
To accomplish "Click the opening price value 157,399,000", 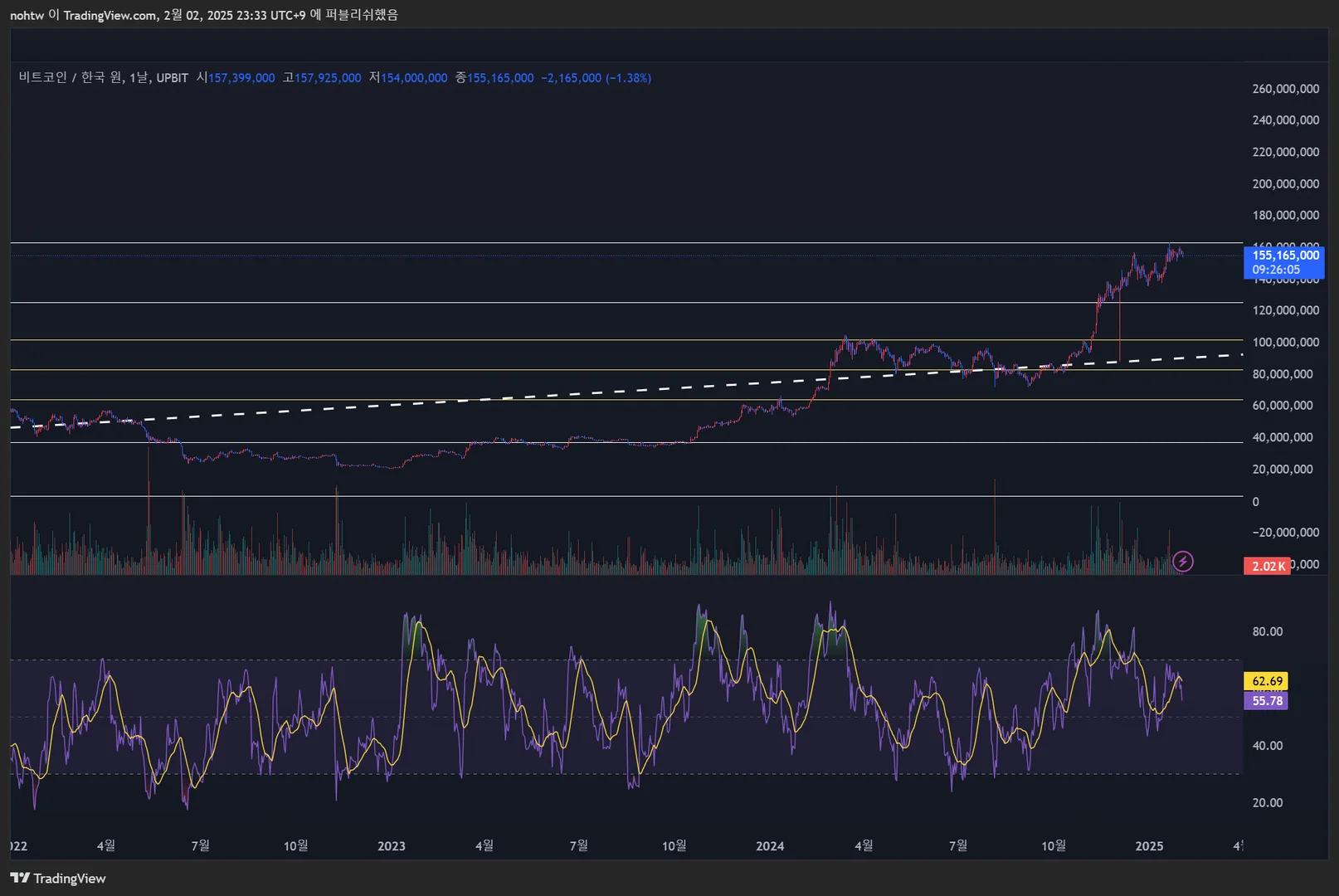I will (241, 78).
